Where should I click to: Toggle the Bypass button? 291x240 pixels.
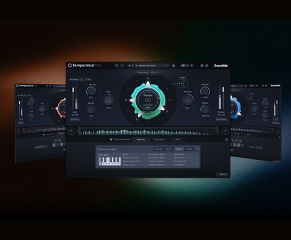tap(223, 175)
